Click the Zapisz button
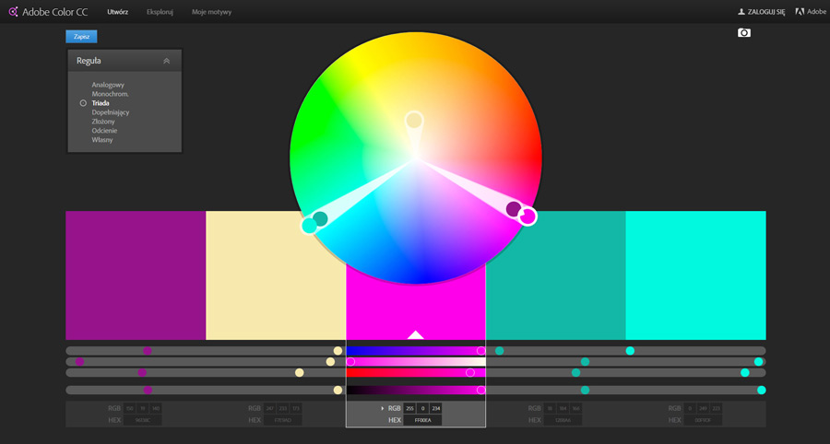830x444 pixels. [x=81, y=37]
